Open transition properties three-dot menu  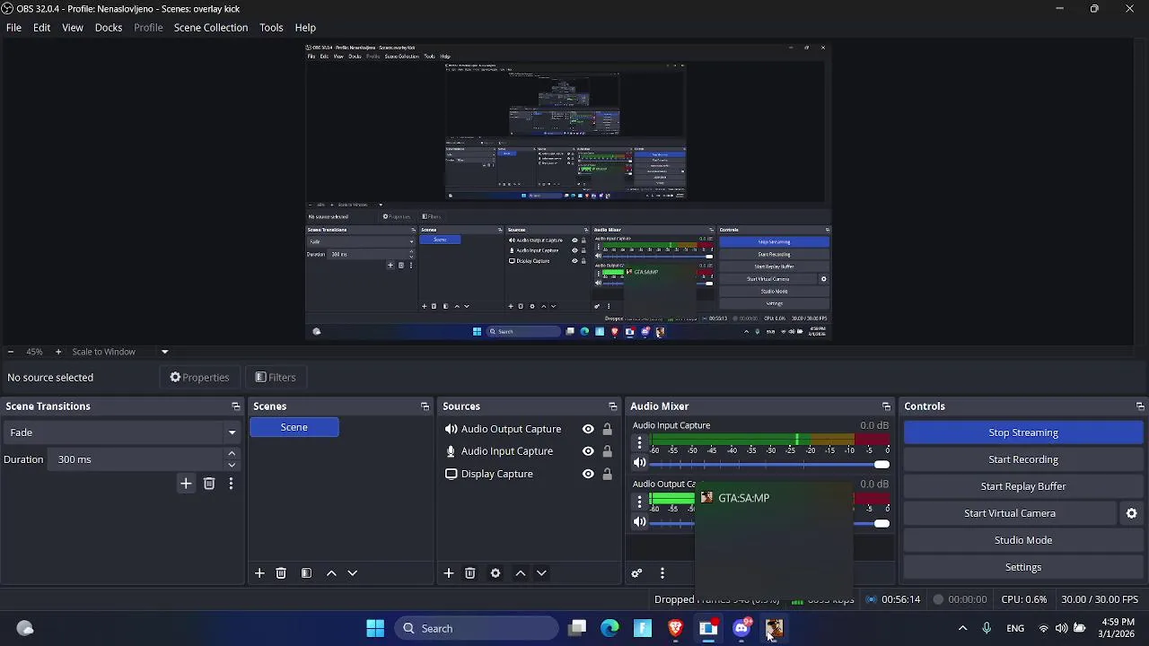(231, 484)
